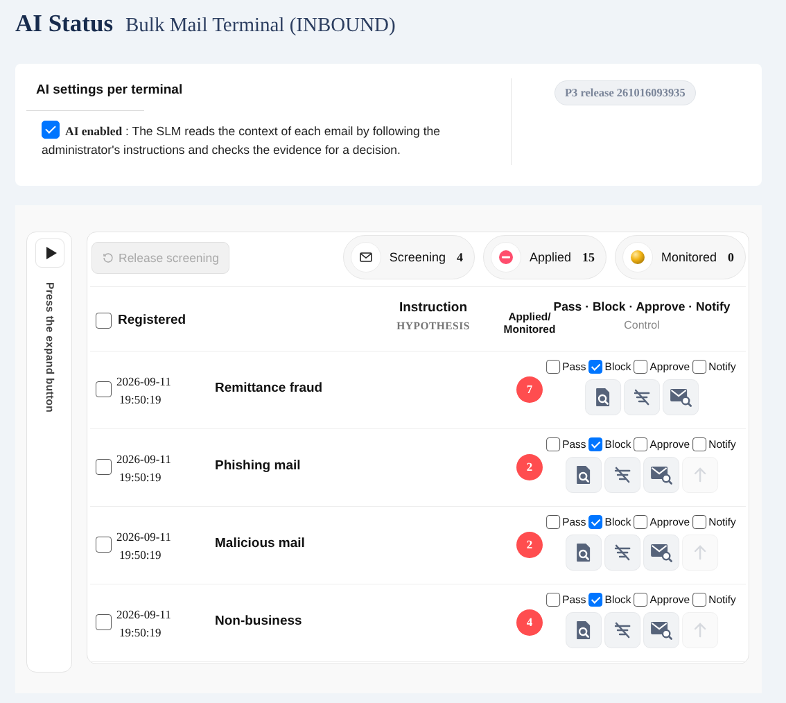Select the Monitored 0 filter pill
The width and height of the screenshot is (786, 703).
pyautogui.click(x=680, y=257)
